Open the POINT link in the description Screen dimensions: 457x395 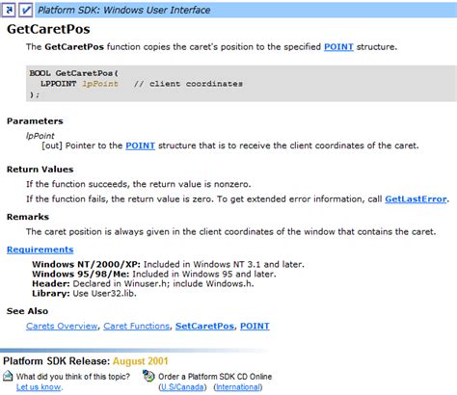(338, 47)
